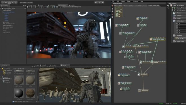The image size is (186, 105).
Task: Collapse the cinematic cameras group in Hierarchy
Action: click(x=2, y=12)
